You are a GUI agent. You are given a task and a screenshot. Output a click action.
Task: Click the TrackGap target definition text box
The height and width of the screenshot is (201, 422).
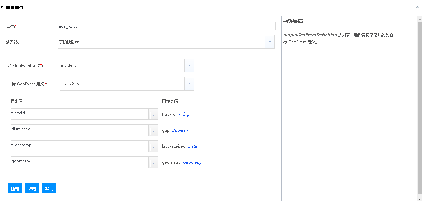[x=122, y=84]
